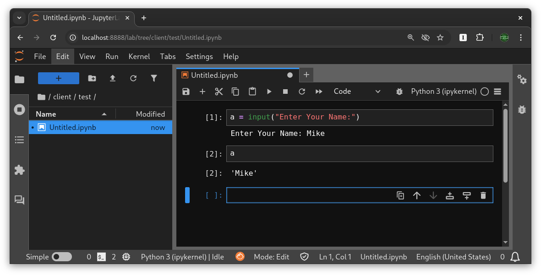The image size is (541, 275).
Task: Open the Run menu
Action: [x=112, y=57]
